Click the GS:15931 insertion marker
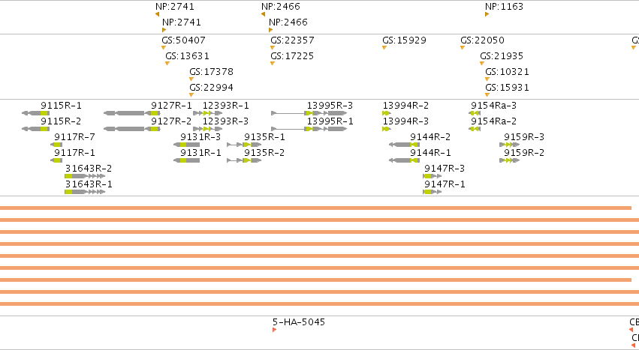 point(487,95)
